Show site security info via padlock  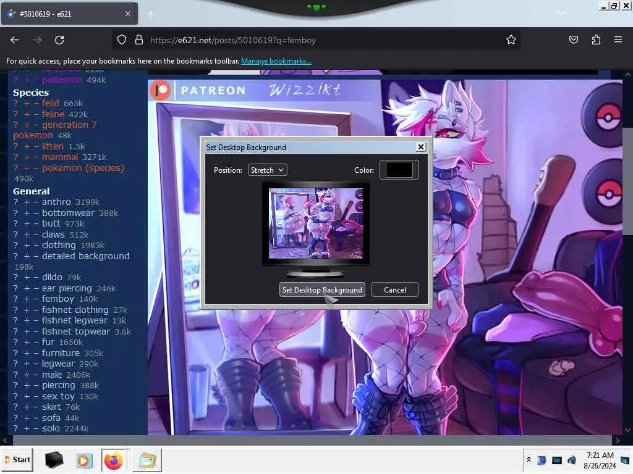coord(139,40)
